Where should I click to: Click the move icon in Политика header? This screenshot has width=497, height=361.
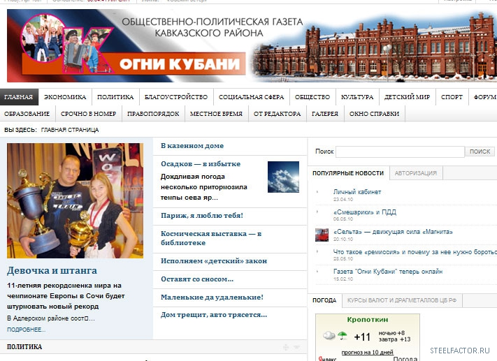pos(285,347)
